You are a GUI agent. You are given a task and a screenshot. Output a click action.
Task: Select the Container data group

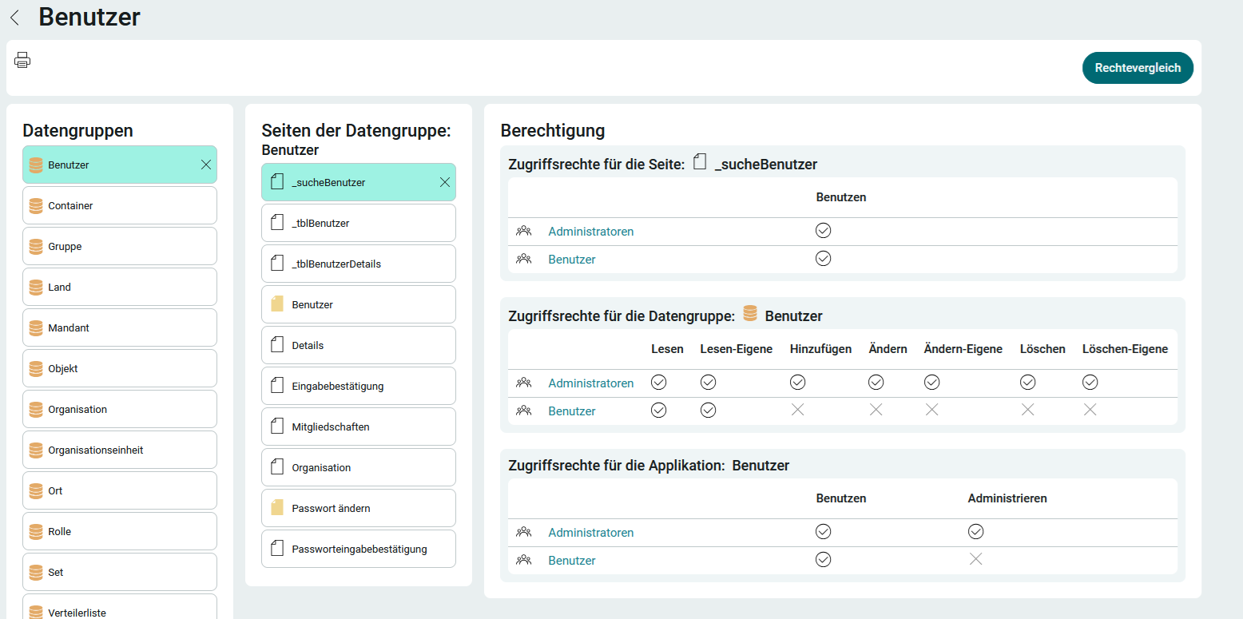120,205
